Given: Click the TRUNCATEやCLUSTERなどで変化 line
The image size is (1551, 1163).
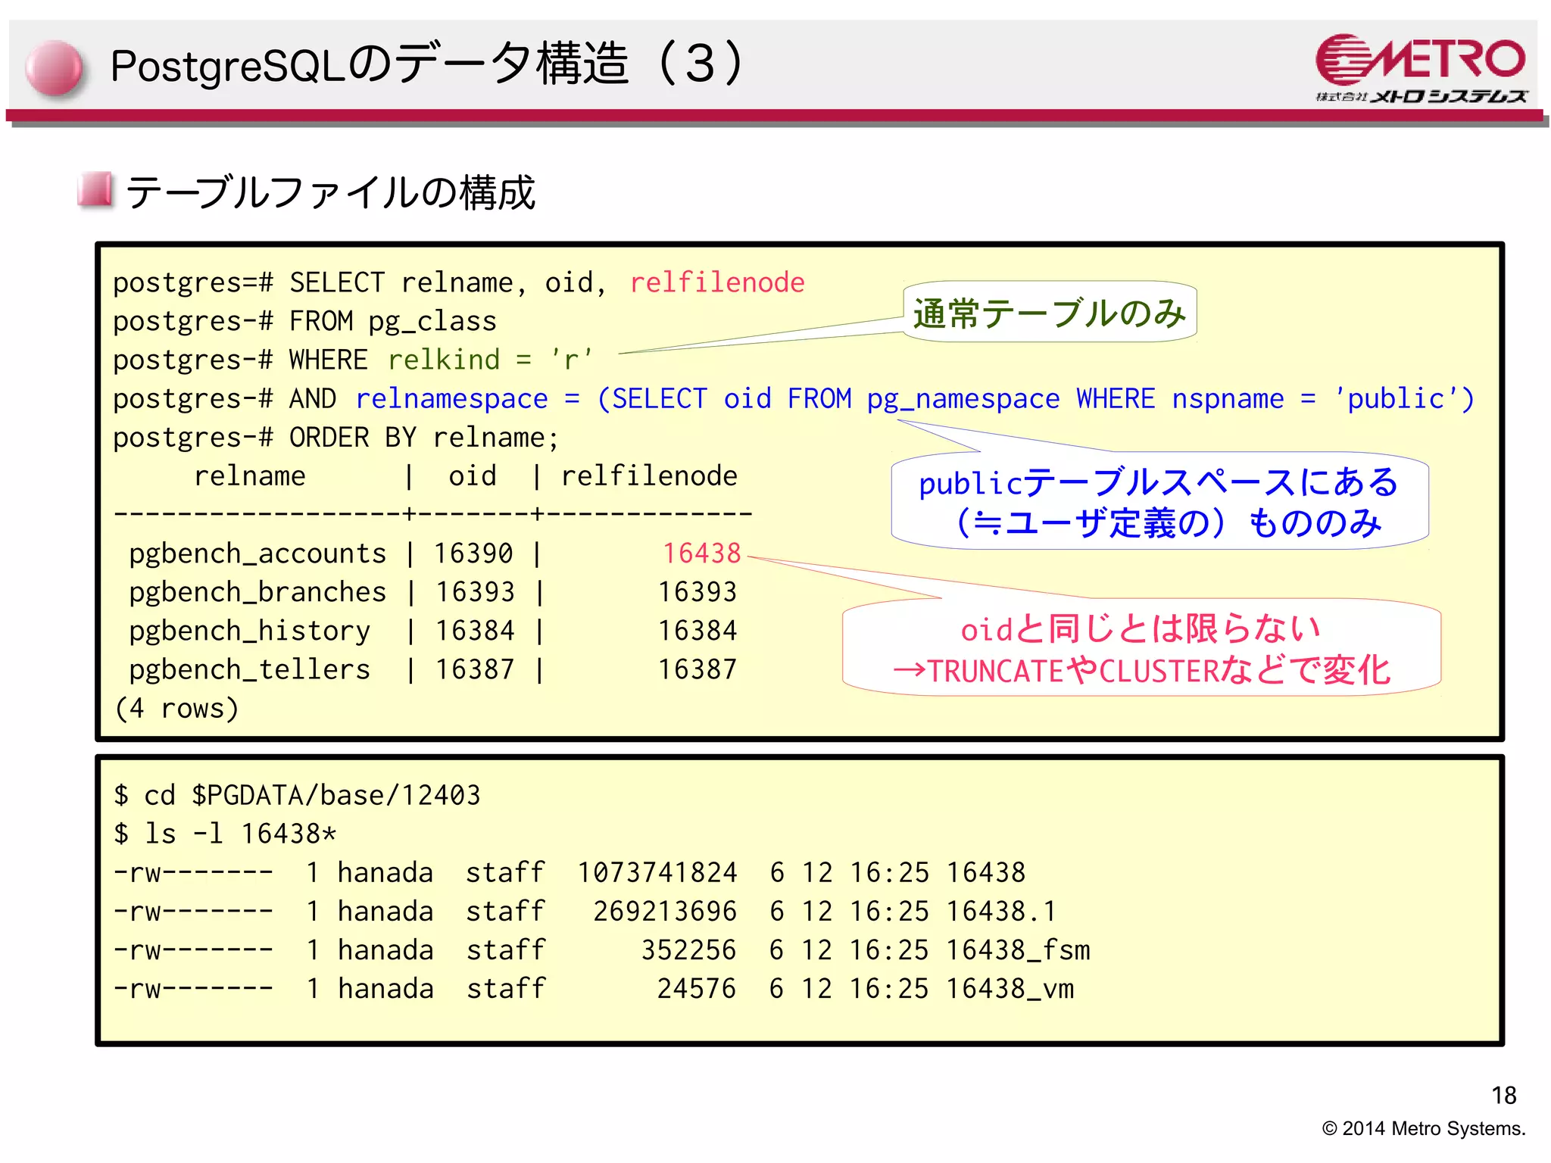Looking at the screenshot, I should click(x=1141, y=671).
